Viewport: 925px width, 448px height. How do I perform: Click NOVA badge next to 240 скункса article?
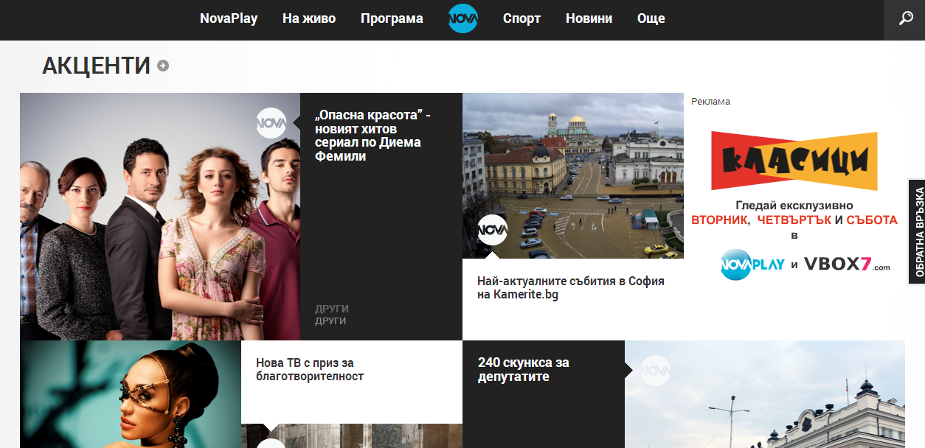click(x=655, y=371)
